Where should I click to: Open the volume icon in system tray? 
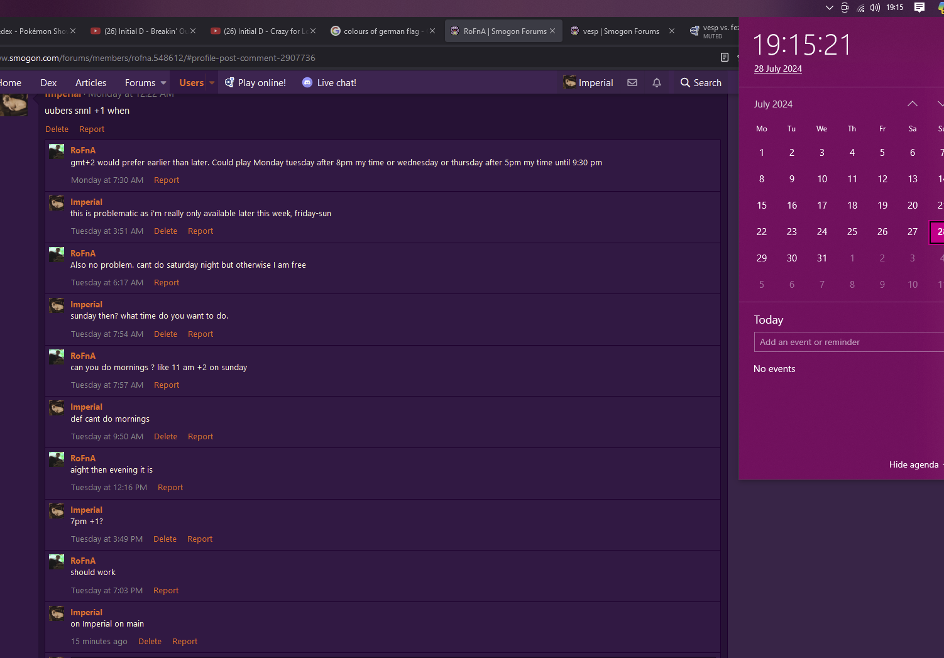pyautogui.click(x=875, y=8)
